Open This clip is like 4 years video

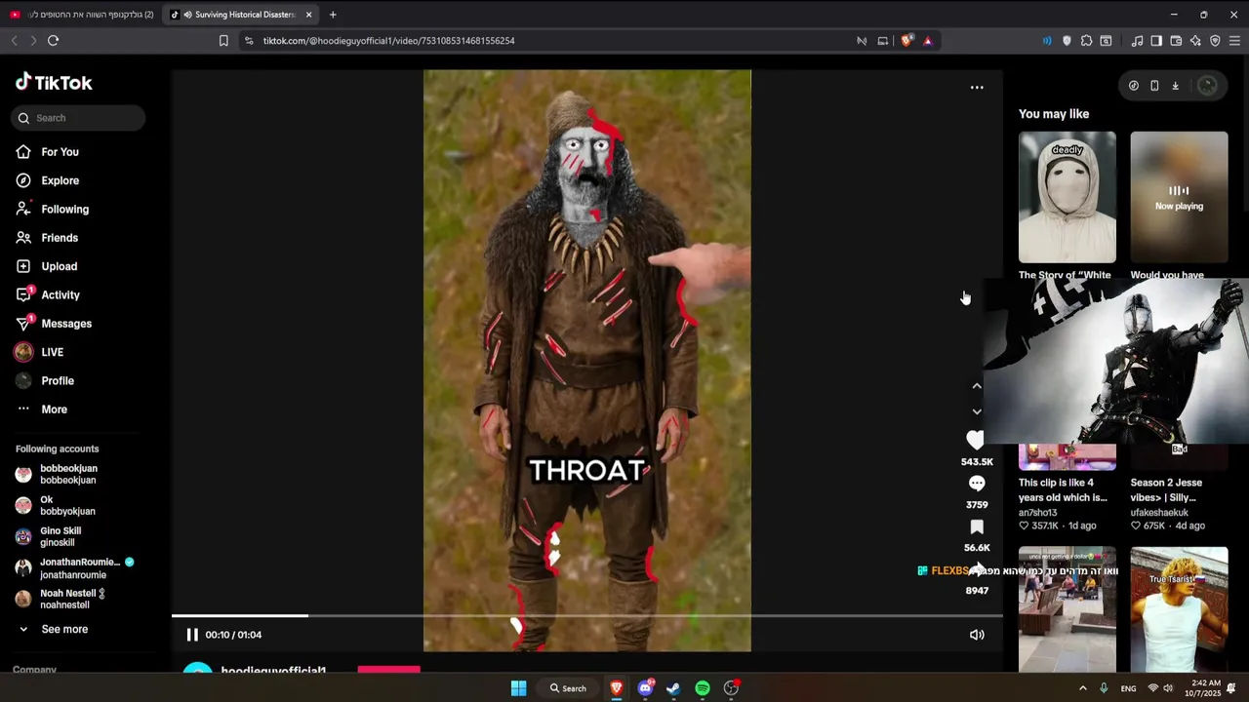1063,489
